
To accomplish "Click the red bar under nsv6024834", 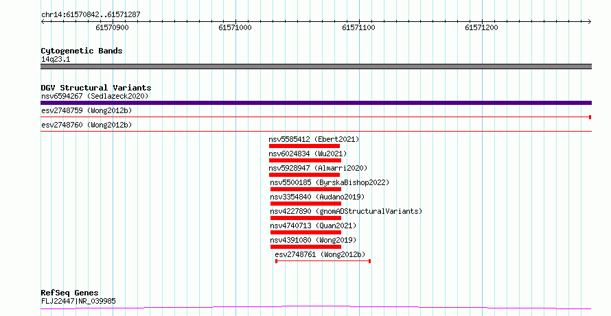I will click(305, 160).
